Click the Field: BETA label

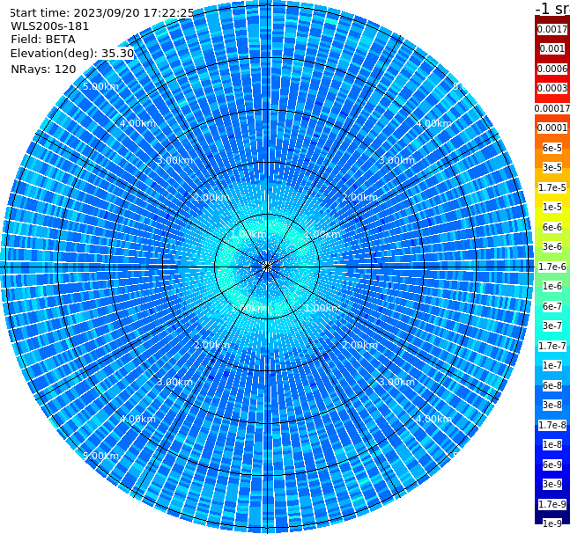(x=43, y=40)
